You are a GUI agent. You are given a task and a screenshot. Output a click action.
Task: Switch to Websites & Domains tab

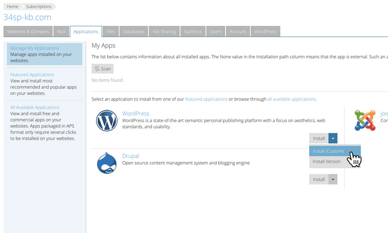pyautogui.click(x=28, y=31)
